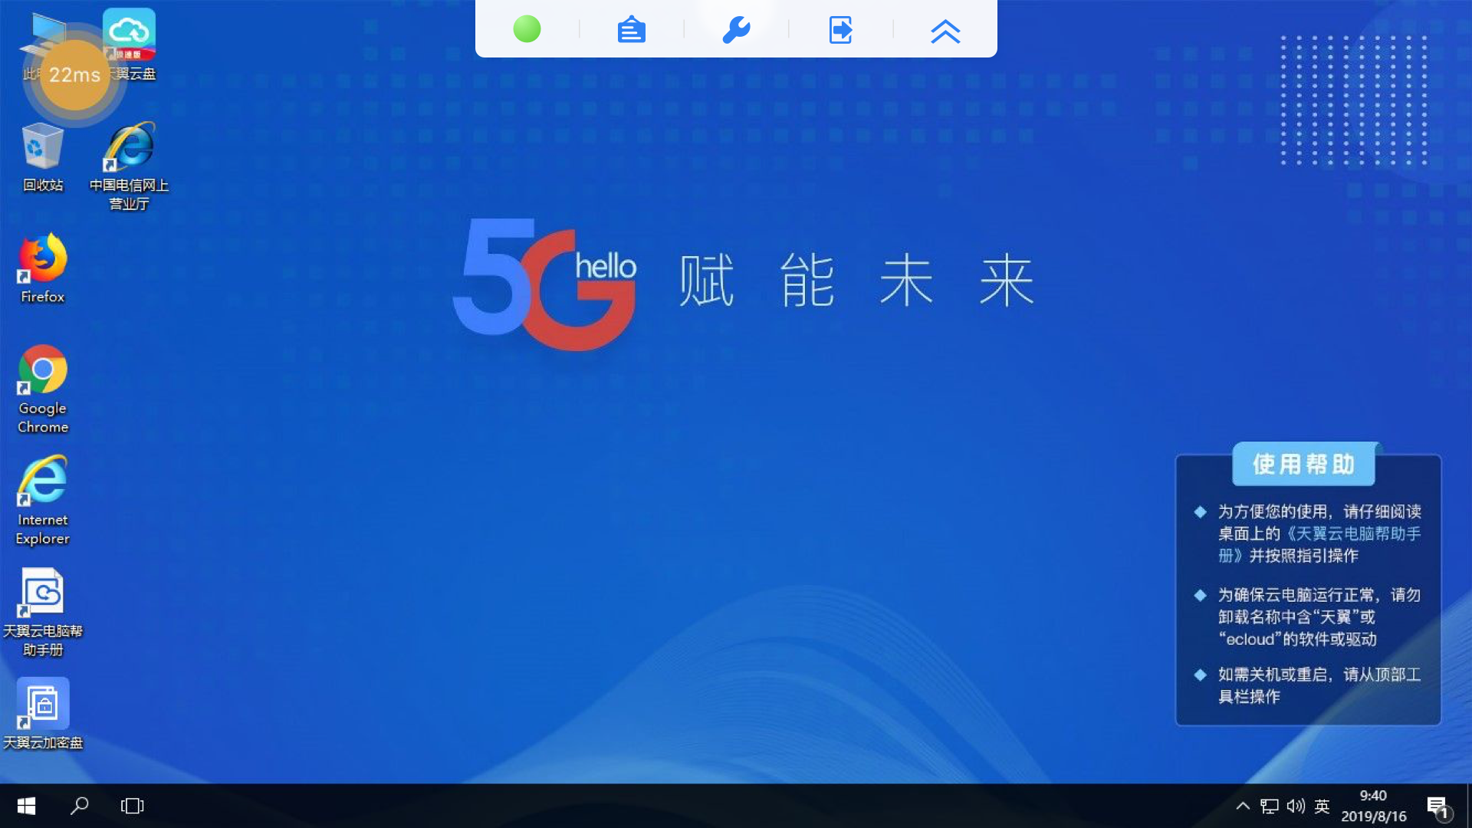Expand the Windows taskbar system tray

pos(1241,805)
